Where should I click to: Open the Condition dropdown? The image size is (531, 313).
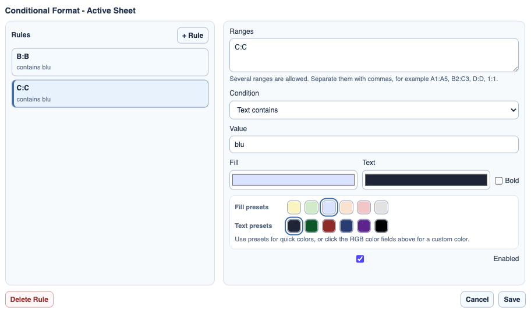pyautogui.click(x=374, y=110)
